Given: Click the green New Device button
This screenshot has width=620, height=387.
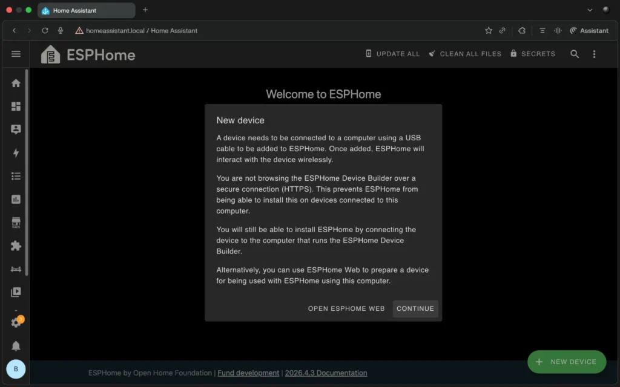Looking at the screenshot, I should click(567, 362).
